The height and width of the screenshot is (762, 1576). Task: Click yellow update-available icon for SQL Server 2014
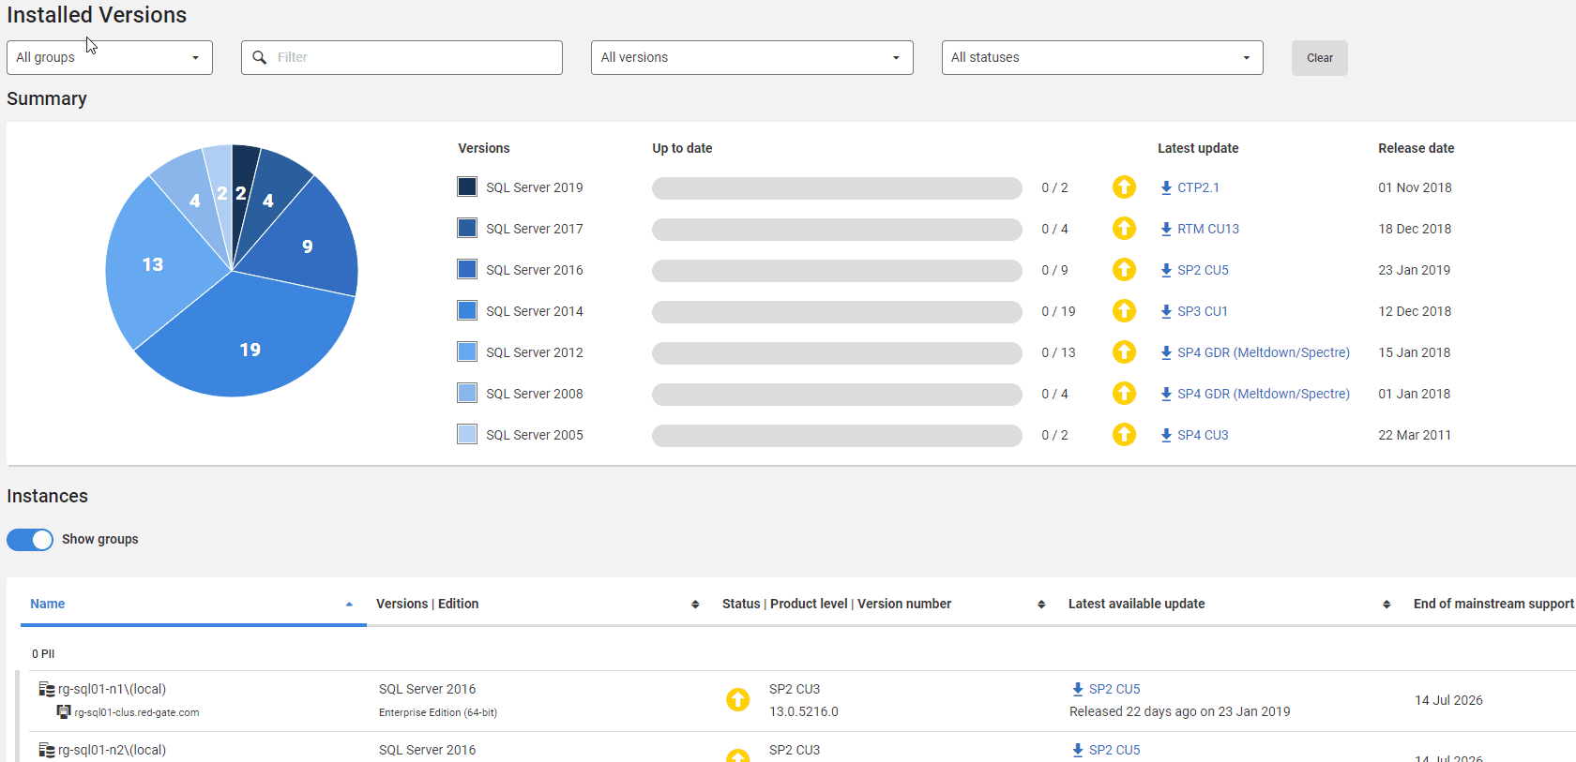coord(1124,311)
